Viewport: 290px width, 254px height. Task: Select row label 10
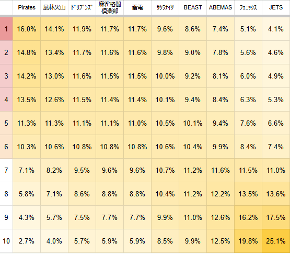[x=6, y=241]
